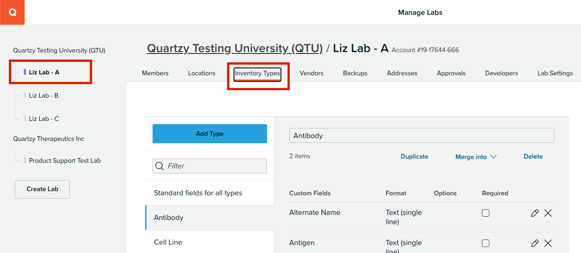Open the Backups tab
The image size is (581, 253).
(x=355, y=73)
